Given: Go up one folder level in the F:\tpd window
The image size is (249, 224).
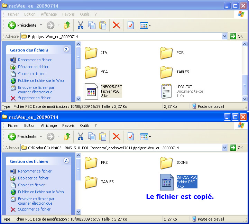Looking at the screenshot, I should click(x=67, y=25).
